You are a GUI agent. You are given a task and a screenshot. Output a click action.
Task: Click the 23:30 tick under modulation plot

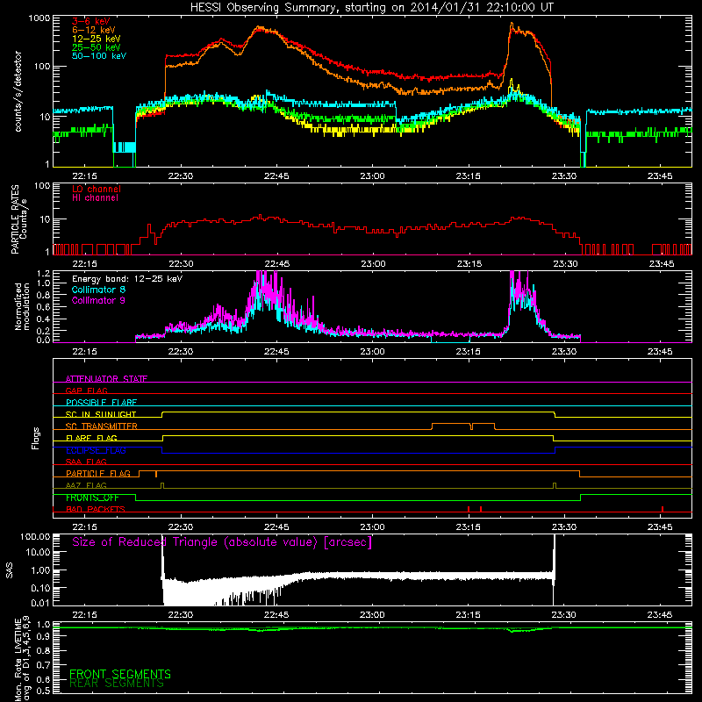(x=564, y=352)
